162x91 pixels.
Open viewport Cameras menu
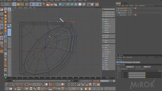(x=20, y=8)
